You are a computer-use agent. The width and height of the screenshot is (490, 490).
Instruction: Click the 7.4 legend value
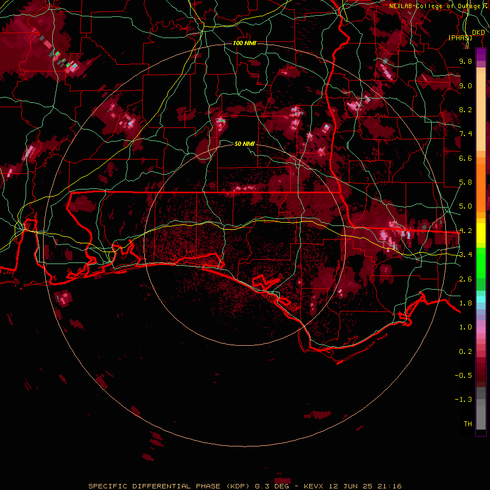tap(465, 134)
